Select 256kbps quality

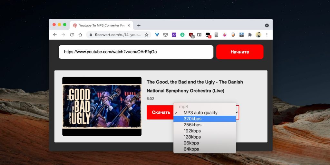point(205,125)
